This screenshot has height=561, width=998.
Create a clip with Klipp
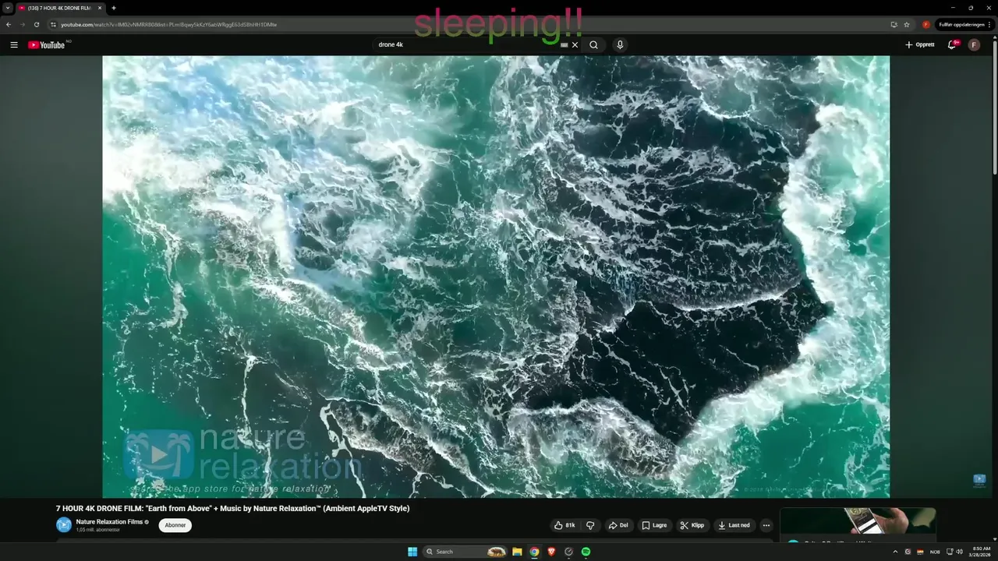pyautogui.click(x=692, y=525)
